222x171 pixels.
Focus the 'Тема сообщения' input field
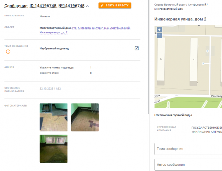click(188, 149)
